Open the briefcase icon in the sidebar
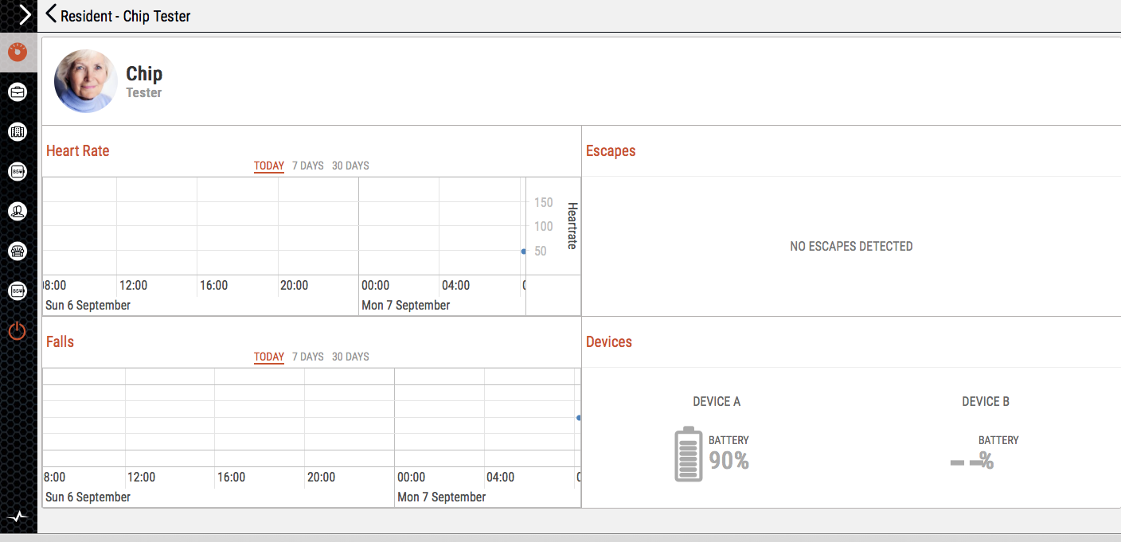1121x542 pixels. tap(18, 92)
